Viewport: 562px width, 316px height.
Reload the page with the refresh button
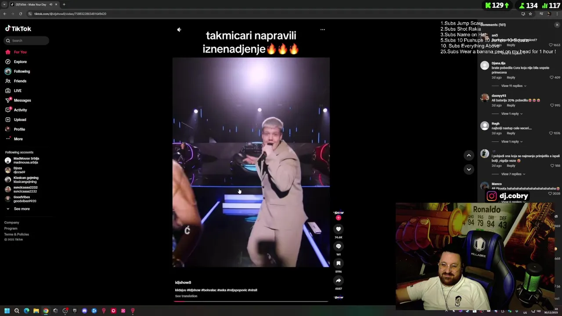tap(20, 14)
